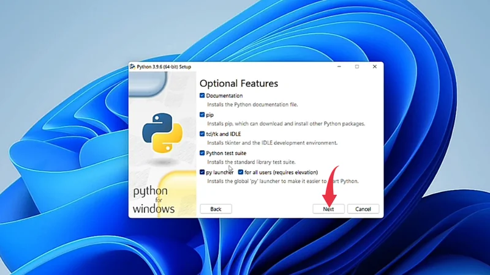The image size is (490, 275).
Task: Click the tkinter and IDLE description text
Action: (272, 143)
